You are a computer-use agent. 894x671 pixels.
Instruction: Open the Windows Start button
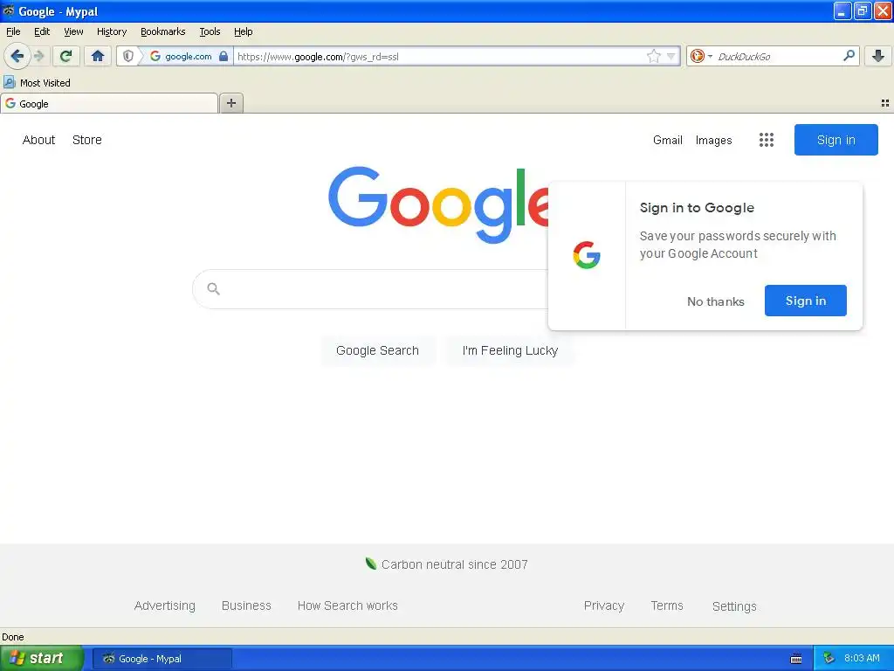tap(42, 658)
